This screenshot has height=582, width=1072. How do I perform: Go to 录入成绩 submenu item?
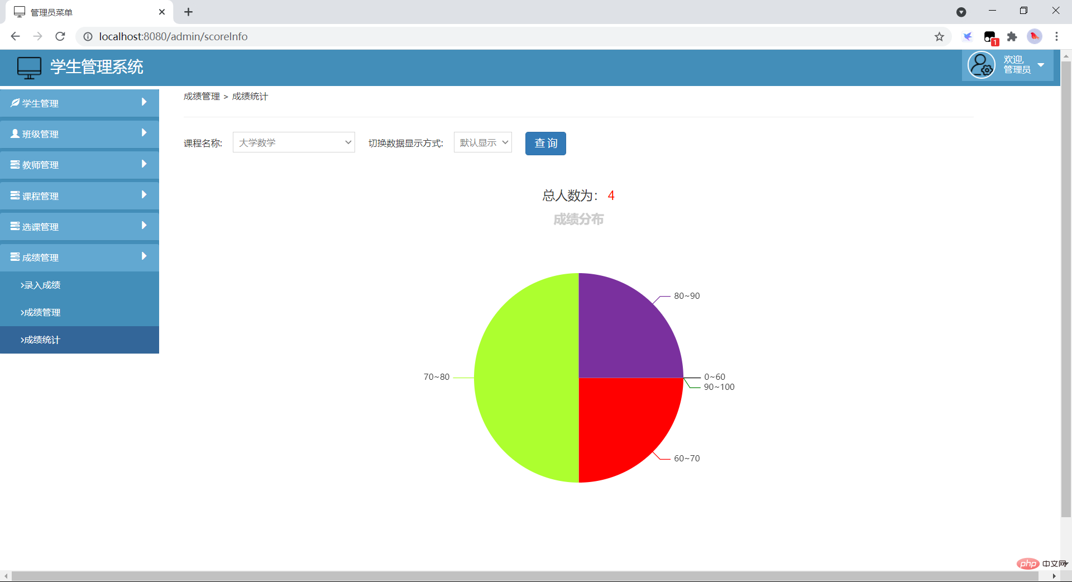pyautogui.click(x=79, y=285)
